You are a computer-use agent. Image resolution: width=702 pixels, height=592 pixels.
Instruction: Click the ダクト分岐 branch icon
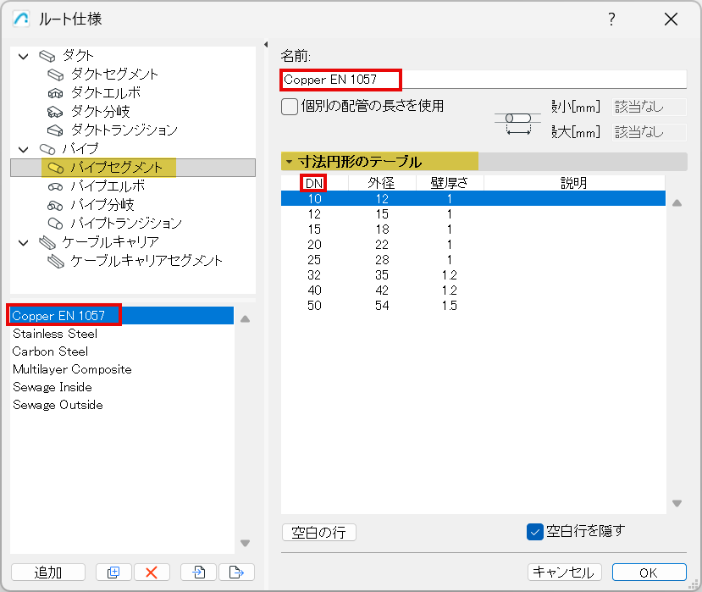point(56,112)
